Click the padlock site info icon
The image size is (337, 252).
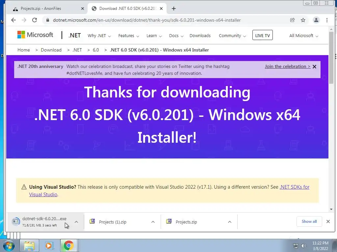coord(48,20)
